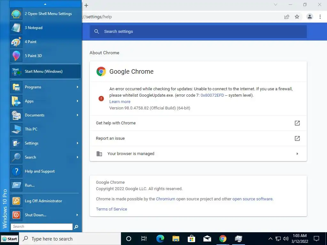Click the Chrome icon on the taskbar
Image resolution: width=327 pixels, height=245 pixels.
[223, 239]
